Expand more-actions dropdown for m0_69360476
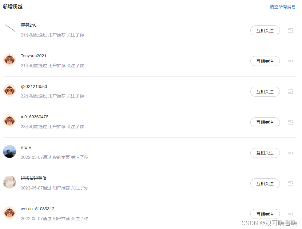 point(291,122)
